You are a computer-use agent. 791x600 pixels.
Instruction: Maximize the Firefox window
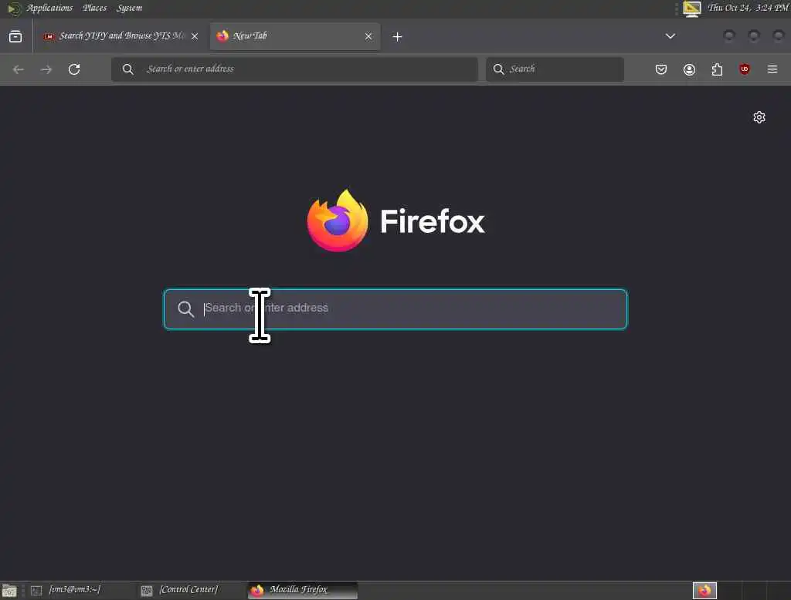[x=754, y=35]
